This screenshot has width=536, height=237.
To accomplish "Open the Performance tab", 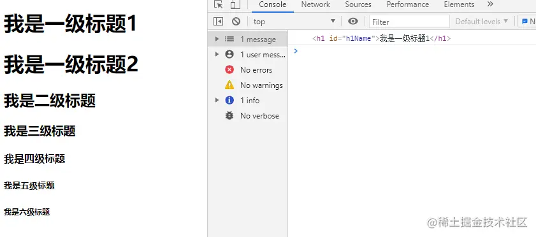I will point(407,4).
